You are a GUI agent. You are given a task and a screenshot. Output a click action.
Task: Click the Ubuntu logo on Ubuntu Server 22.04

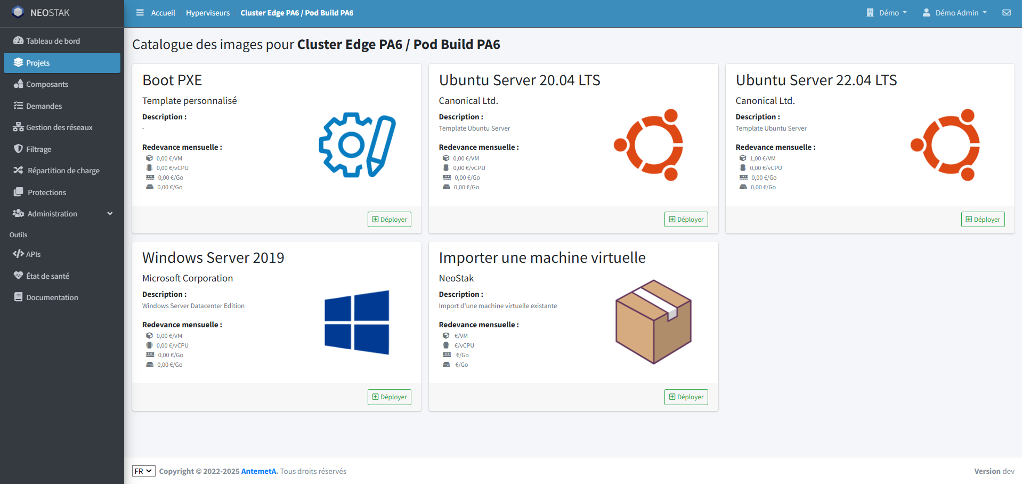[945, 145]
